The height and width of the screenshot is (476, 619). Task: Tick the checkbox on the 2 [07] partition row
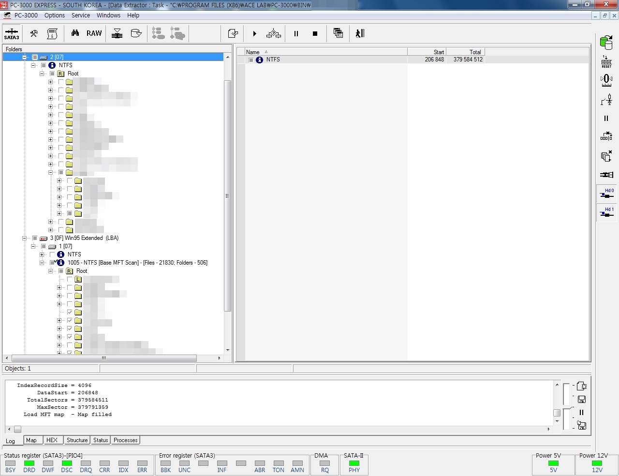[35, 57]
